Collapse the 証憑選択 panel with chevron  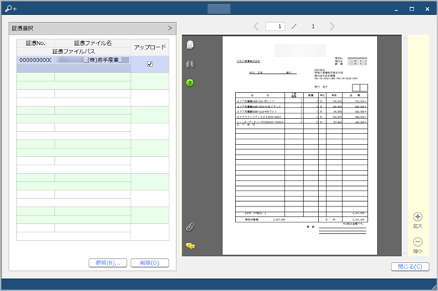pyautogui.click(x=169, y=28)
